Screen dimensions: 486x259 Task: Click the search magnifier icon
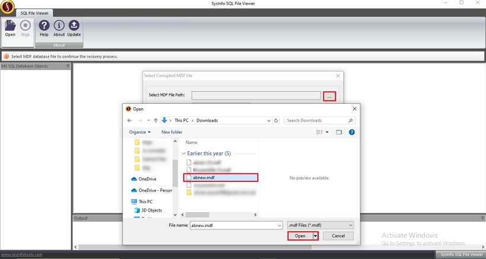pyautogui.click(x=350, y=120)
